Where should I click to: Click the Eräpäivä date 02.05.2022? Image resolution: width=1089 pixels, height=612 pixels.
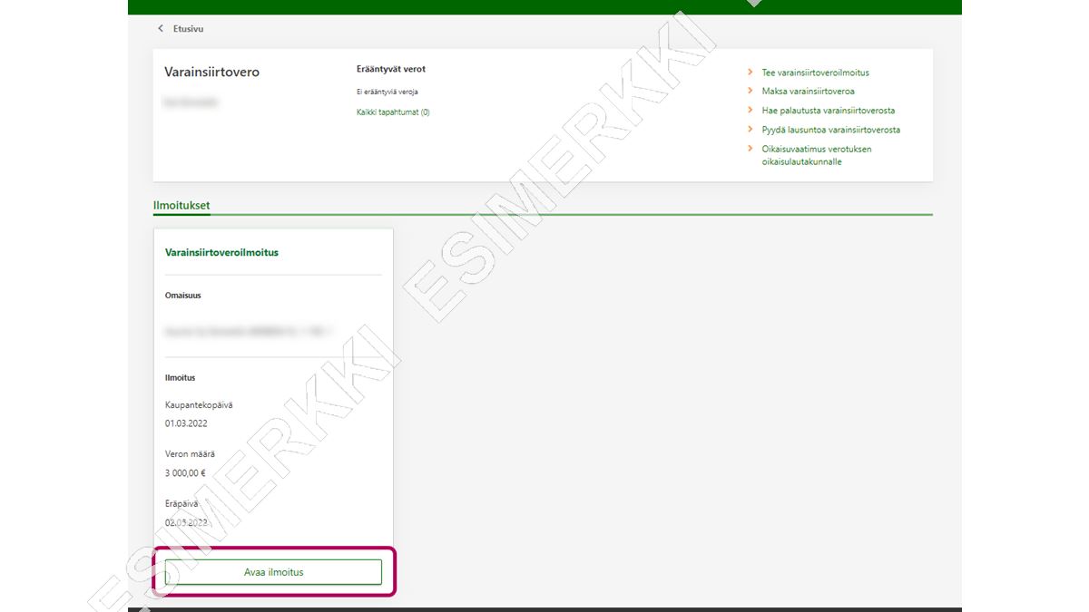(186, 522)
